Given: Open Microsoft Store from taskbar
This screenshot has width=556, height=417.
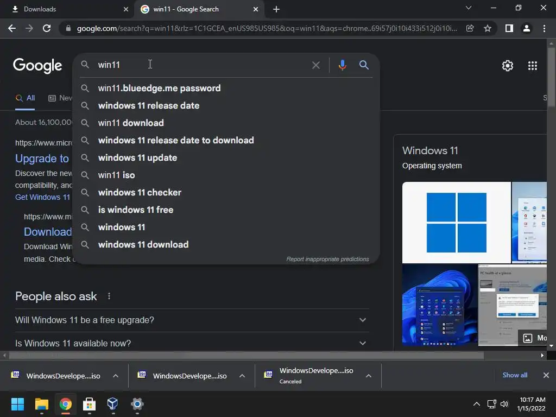Looking at the screenshot, I should pos(89,404).
